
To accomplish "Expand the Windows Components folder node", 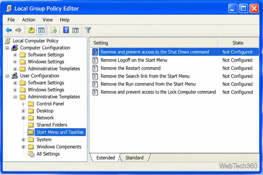I will click(23, 147).
